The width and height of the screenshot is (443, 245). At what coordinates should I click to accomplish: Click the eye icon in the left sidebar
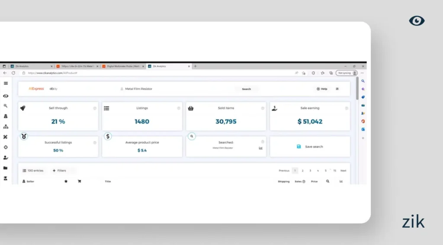[x=6, y=96]
